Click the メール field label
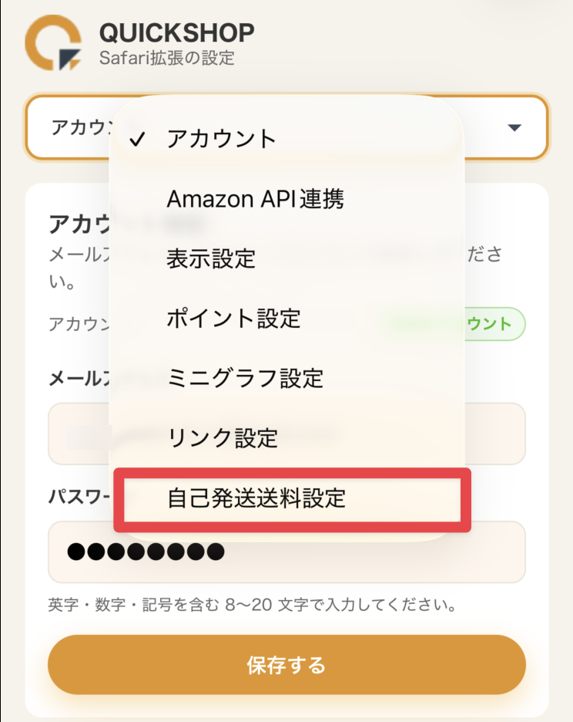The height and width of the screenshot is (722, 573). pos(79,377)
